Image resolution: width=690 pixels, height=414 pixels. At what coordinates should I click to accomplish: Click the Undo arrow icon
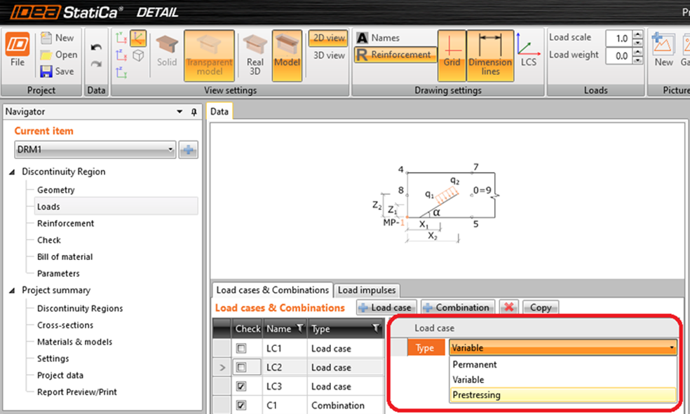point(97,47)
